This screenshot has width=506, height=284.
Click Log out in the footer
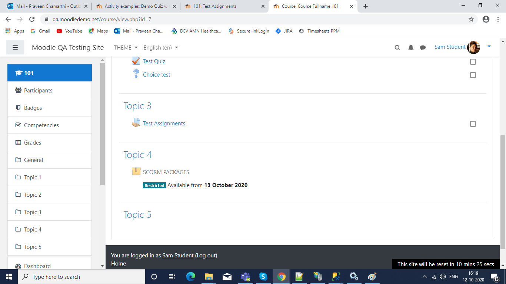point(206,256)
